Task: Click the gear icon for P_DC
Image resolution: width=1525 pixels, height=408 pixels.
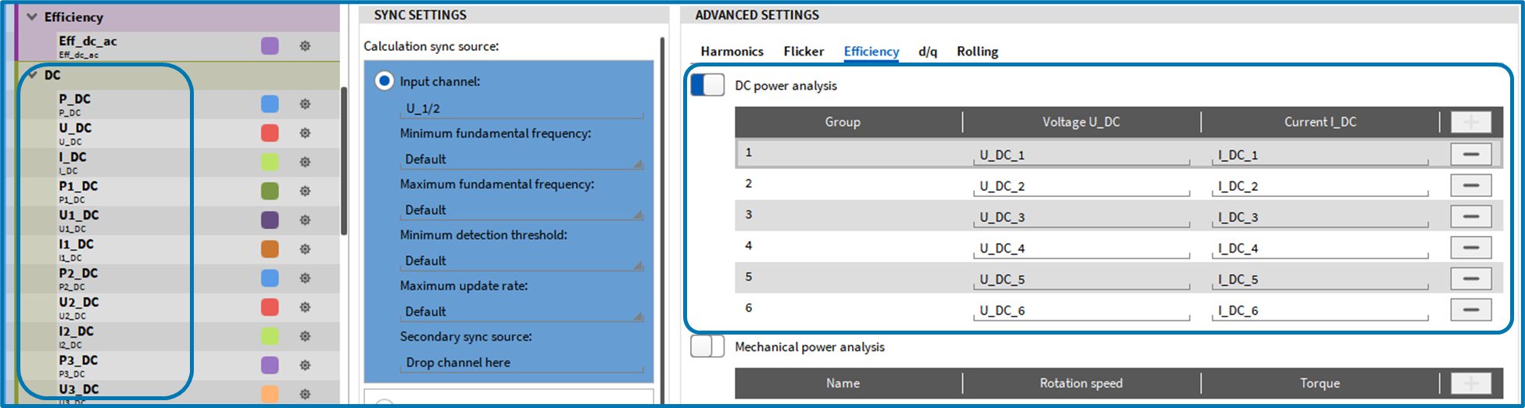Action: tap(305, 104)
